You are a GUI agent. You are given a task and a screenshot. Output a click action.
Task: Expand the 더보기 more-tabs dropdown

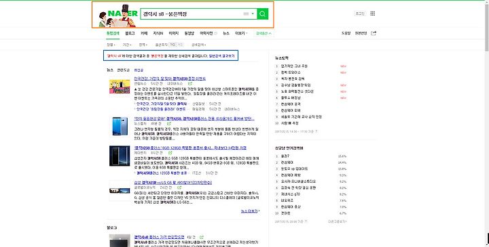click(241, 33)
